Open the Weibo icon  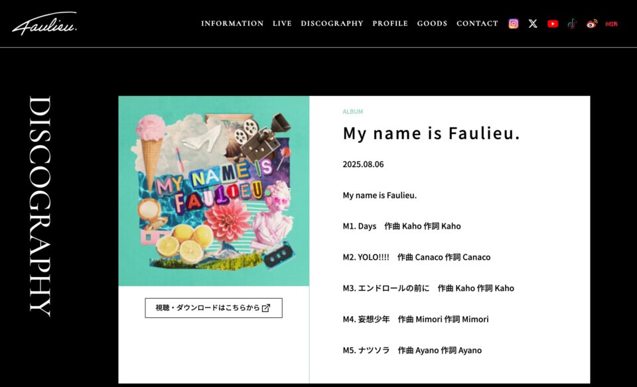591,23
